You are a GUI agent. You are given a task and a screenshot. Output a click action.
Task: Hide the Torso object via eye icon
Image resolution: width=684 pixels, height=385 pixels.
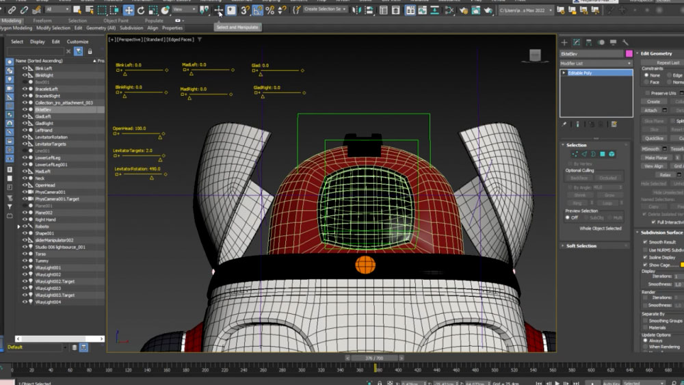25,254
